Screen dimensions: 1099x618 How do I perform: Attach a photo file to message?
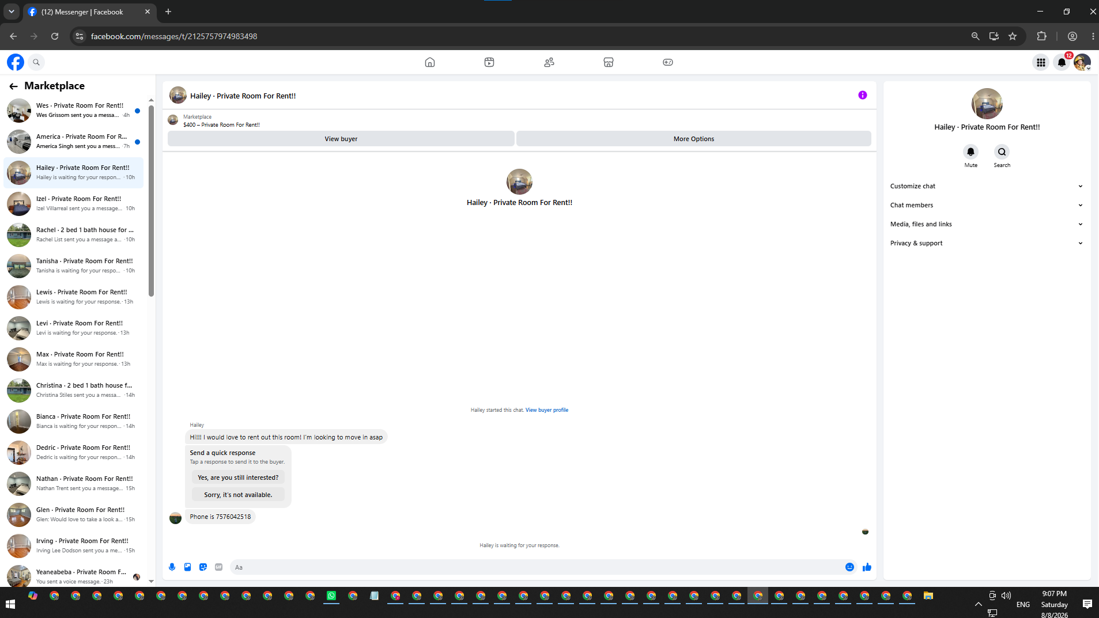pyautogui.click(x=188, y=567)
